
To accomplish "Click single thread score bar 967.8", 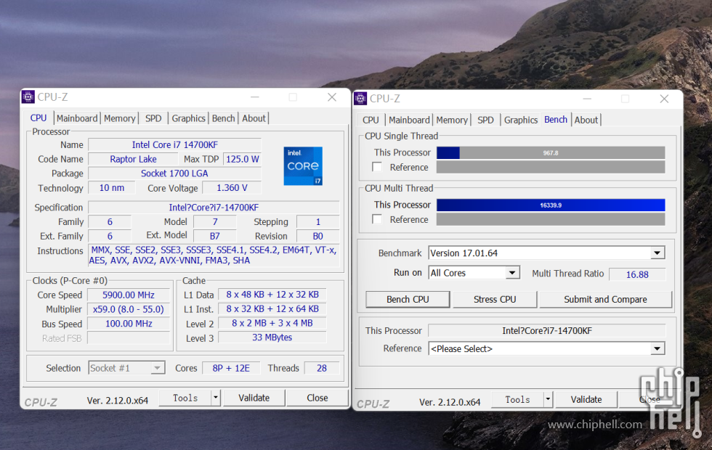I will coord(551,153).
